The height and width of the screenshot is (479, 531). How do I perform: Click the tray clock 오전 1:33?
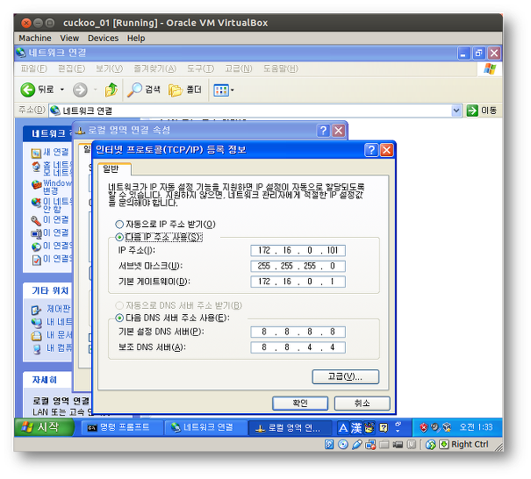pyautogui.click(x=476, y=427)
